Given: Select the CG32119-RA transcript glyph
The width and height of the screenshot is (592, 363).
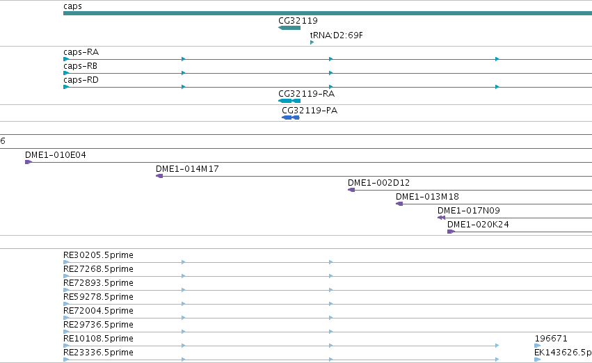Looking at the screenshot, I should pyautogui.click(x=289, y=101).
